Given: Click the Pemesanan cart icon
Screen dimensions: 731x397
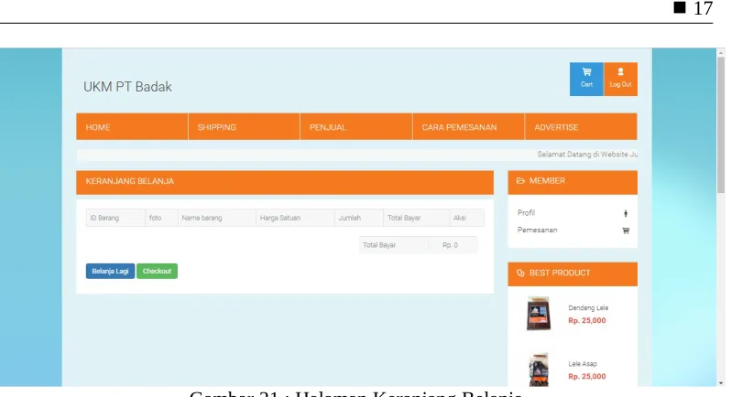Looking at the screenshot, I should pos(626,231).
